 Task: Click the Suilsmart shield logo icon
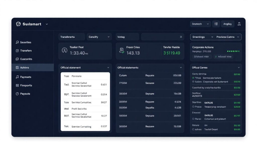(x=18, y=24)
